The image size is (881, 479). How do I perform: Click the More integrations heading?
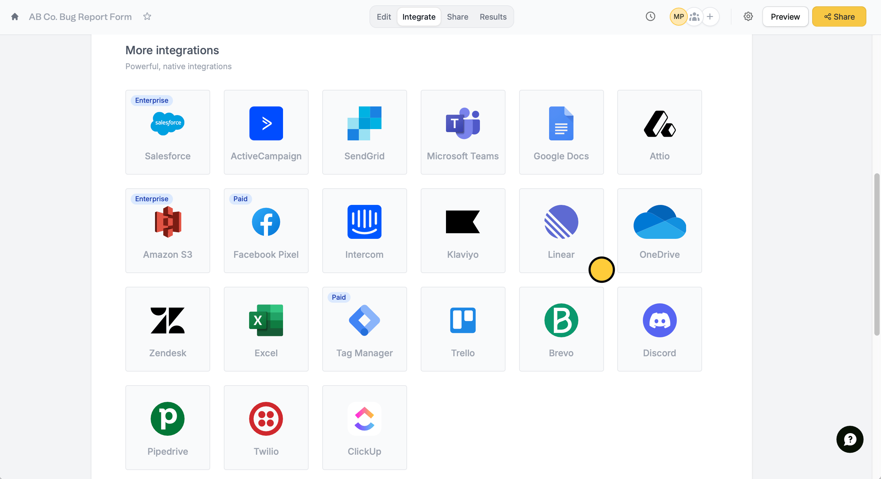pyautogui.click(x=172, y=50)
